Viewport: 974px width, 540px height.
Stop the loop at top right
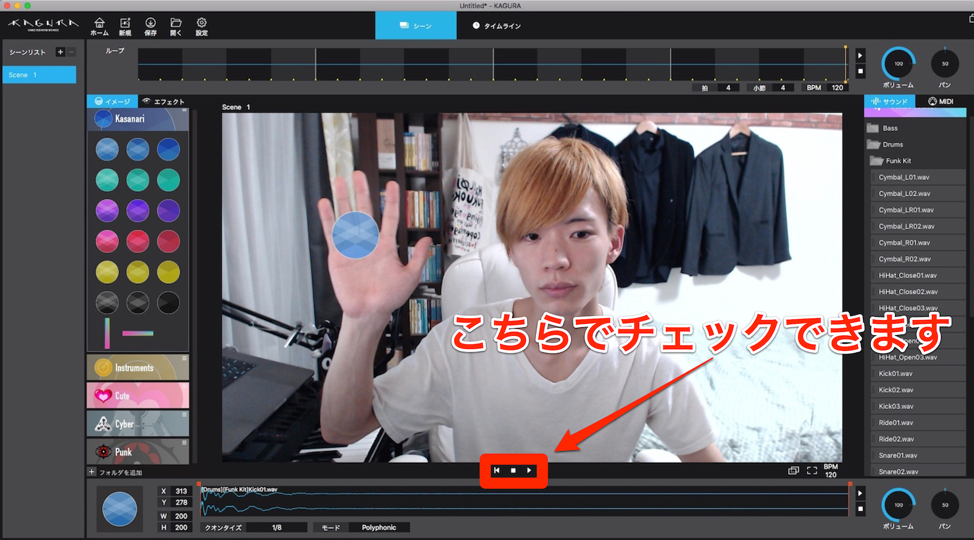click(860, 71)
